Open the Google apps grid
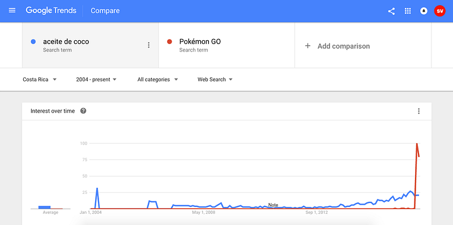 (x=408, y=11)
